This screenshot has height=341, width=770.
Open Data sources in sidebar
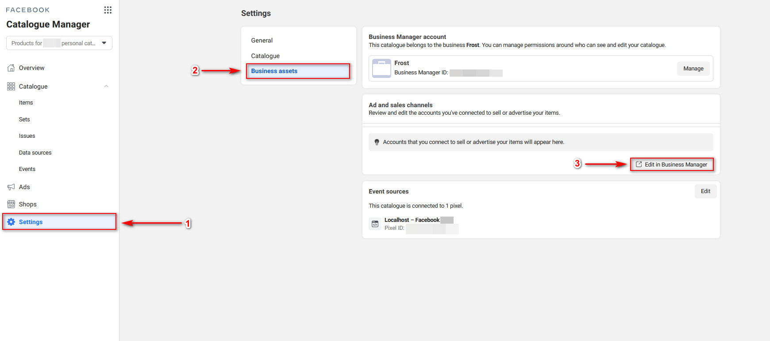click(35, 153)
